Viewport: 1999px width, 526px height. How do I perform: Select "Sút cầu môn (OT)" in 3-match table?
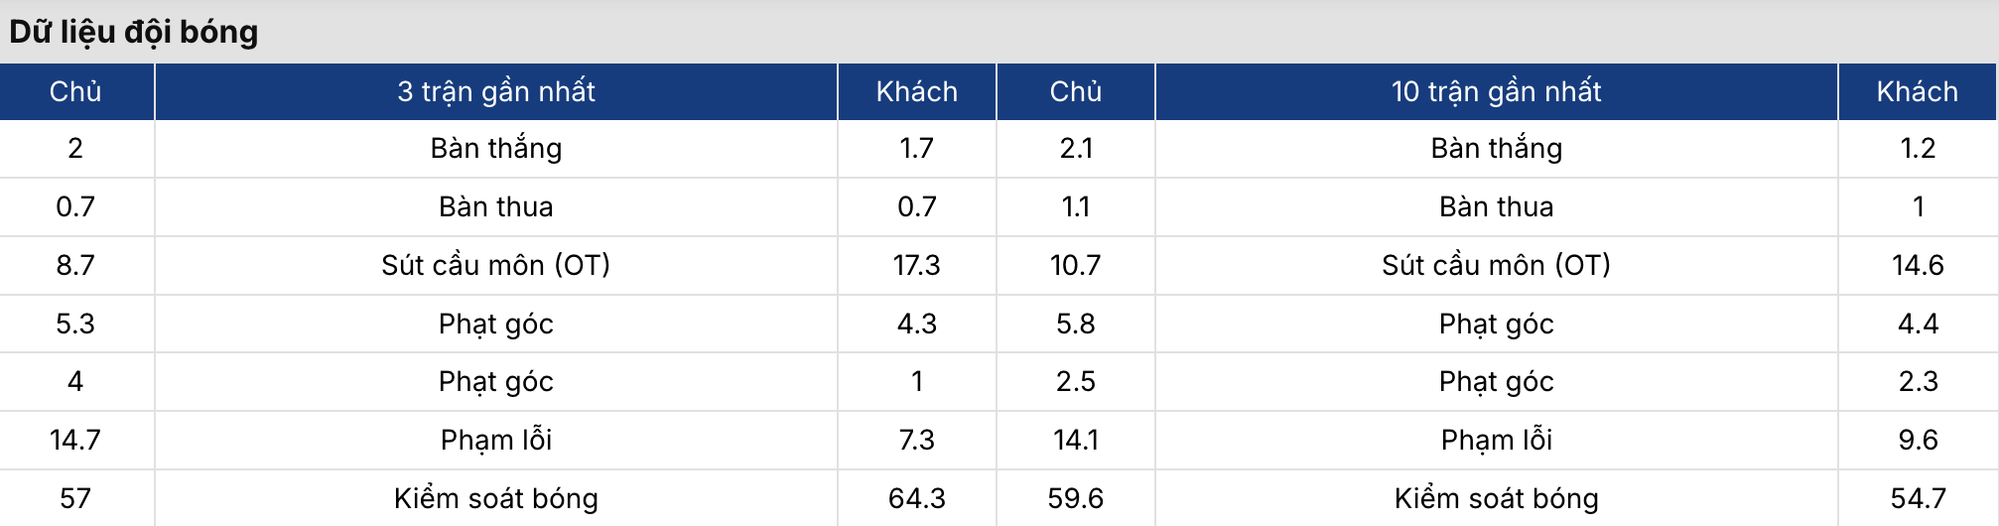496,265
